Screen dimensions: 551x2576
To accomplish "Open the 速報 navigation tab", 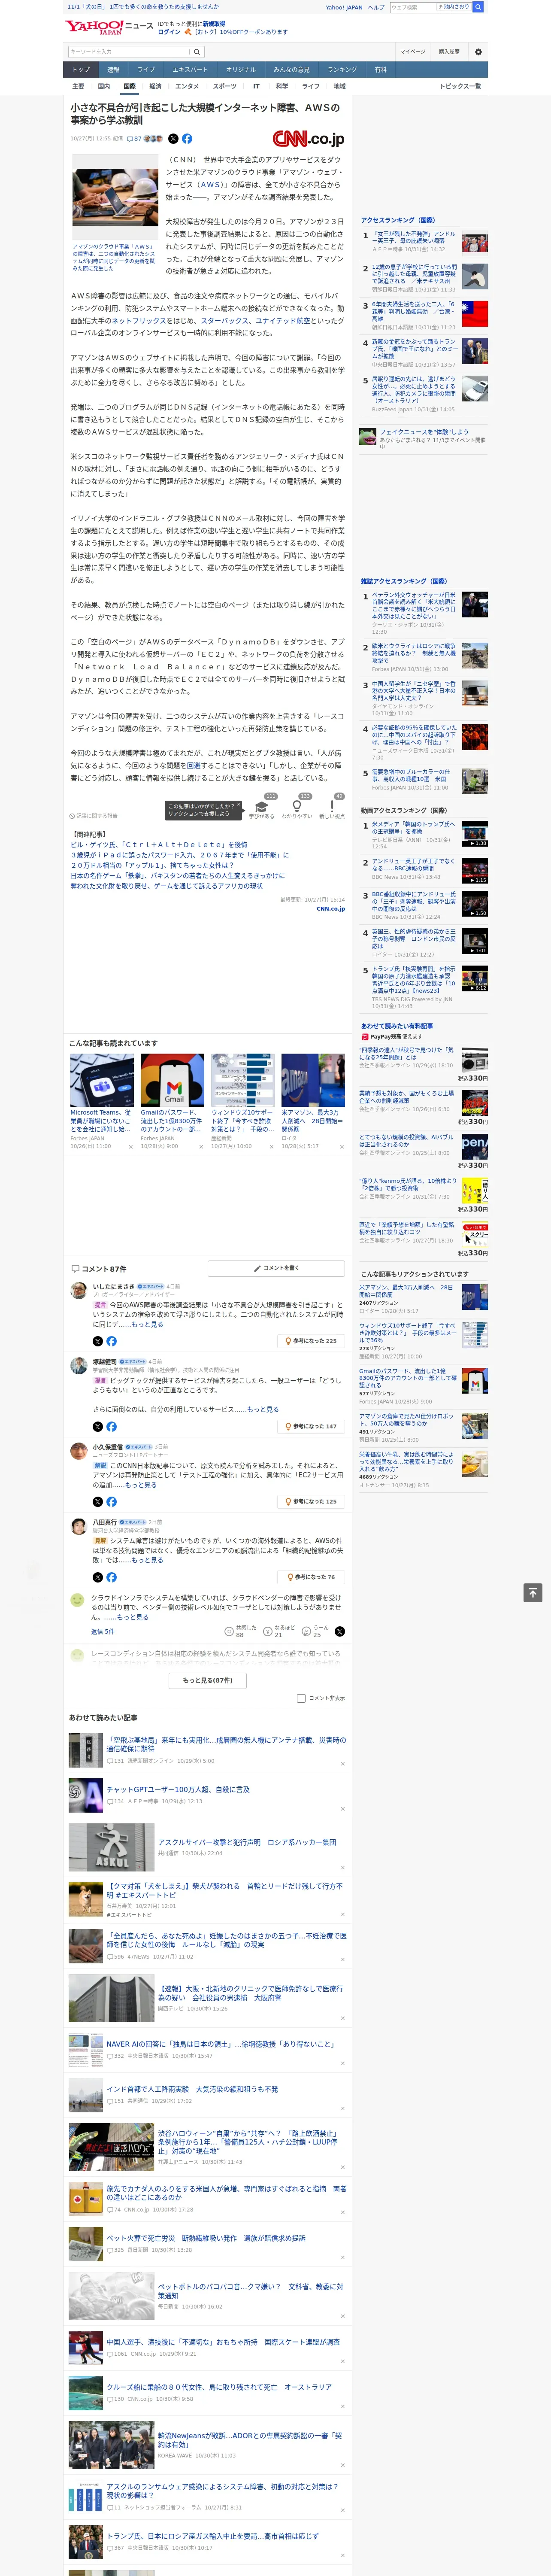I will (113, 70).
